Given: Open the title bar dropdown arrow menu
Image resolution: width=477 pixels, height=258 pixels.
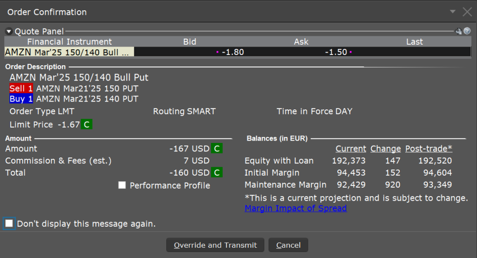Looking at the screenshot, I should 453,12.
